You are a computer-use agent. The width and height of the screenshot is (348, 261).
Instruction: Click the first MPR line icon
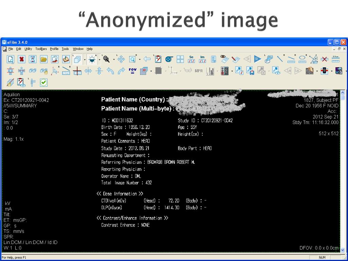pyautogui.click(x=66, y=71)
